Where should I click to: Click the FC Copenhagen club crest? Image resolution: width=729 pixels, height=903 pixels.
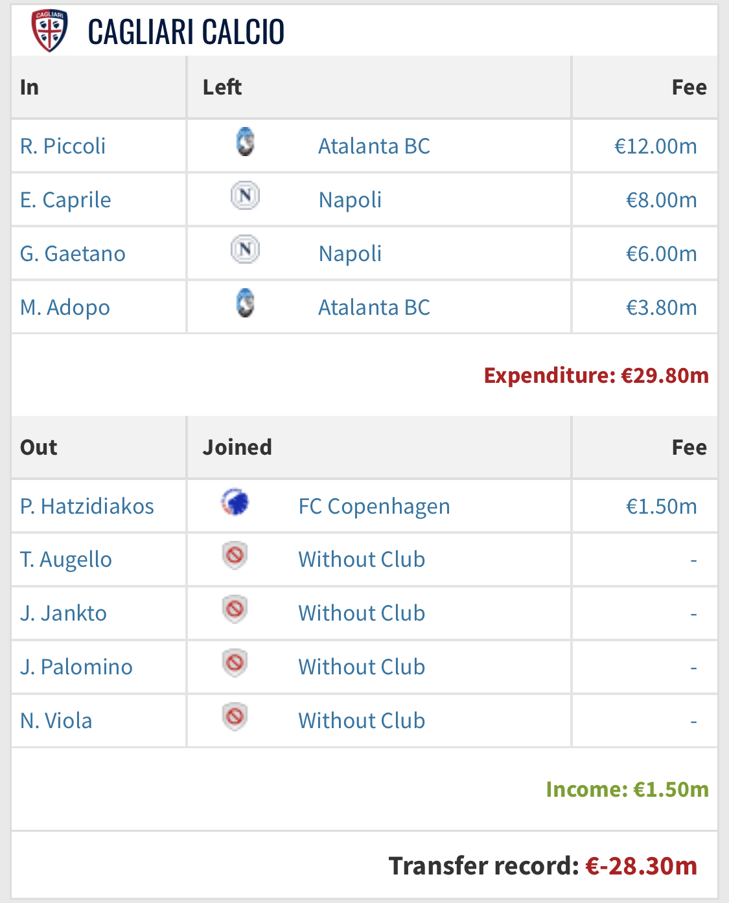(235, 502)
